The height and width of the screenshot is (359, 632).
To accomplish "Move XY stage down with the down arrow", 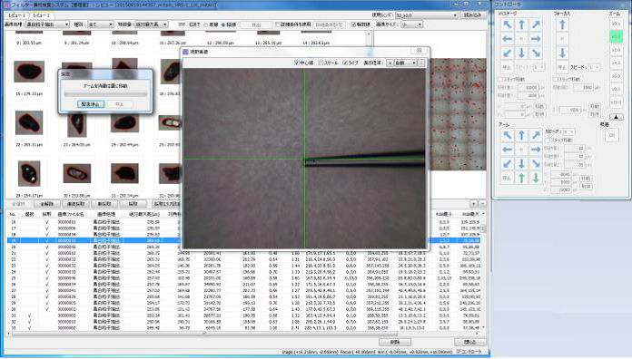I will tap(521, 53).
